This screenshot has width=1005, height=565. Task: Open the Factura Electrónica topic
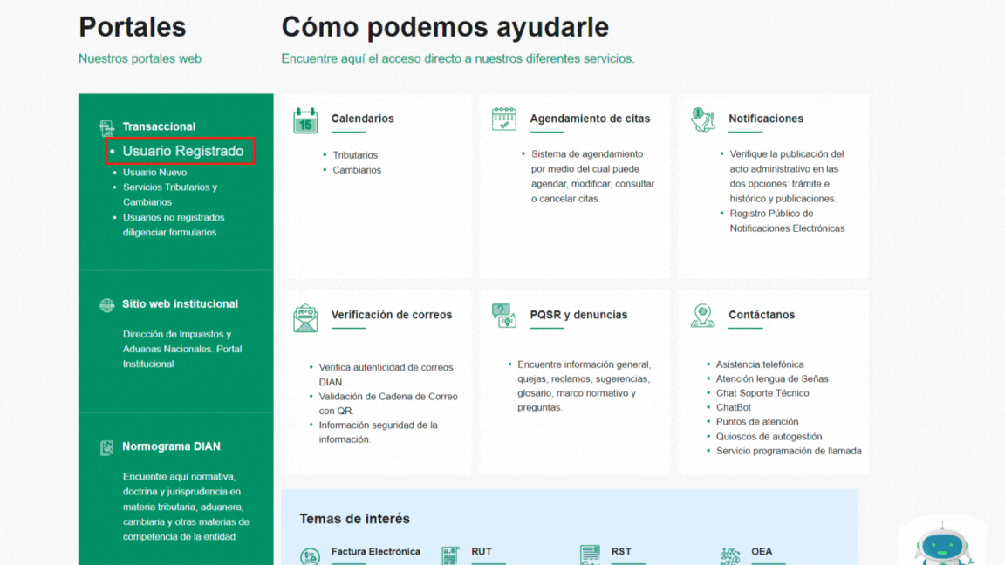pyautogui.click(x=376, y=552)
